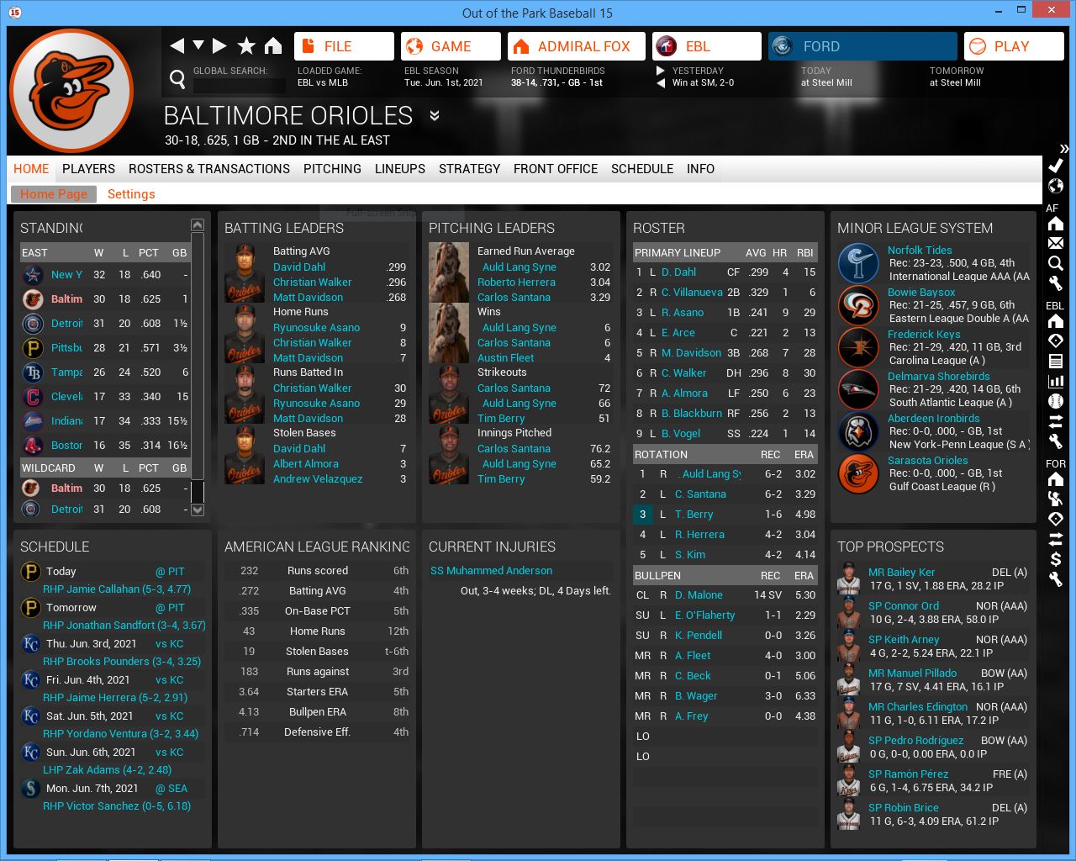Click the swap arrows icon under EBL
The height and width of the screenshot is (861, 1076).
point(1056,420)
